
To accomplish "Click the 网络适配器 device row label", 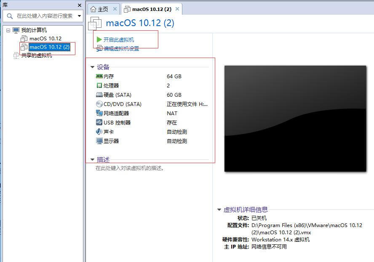I will click(x=116, y=113).
